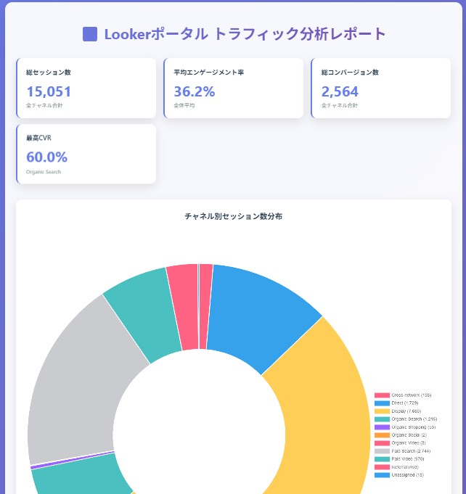The width and height of the screenshot is (466, 494).
Task: Select the 最高CVR value 60.0%
Action: (46, 157)
